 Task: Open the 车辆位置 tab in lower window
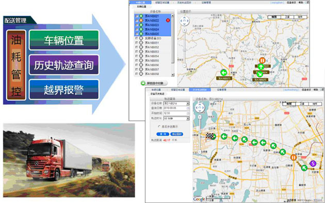point(156,90)
